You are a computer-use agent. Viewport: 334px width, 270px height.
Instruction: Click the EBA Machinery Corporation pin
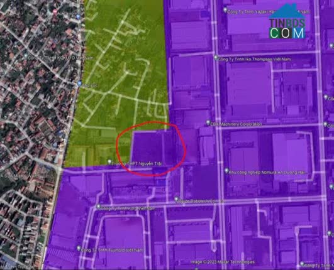[208, 122]
